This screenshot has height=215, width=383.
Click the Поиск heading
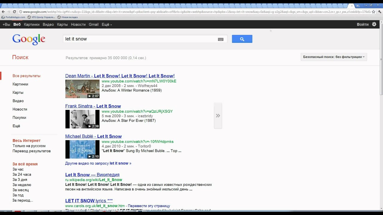(x=20, y=57)
